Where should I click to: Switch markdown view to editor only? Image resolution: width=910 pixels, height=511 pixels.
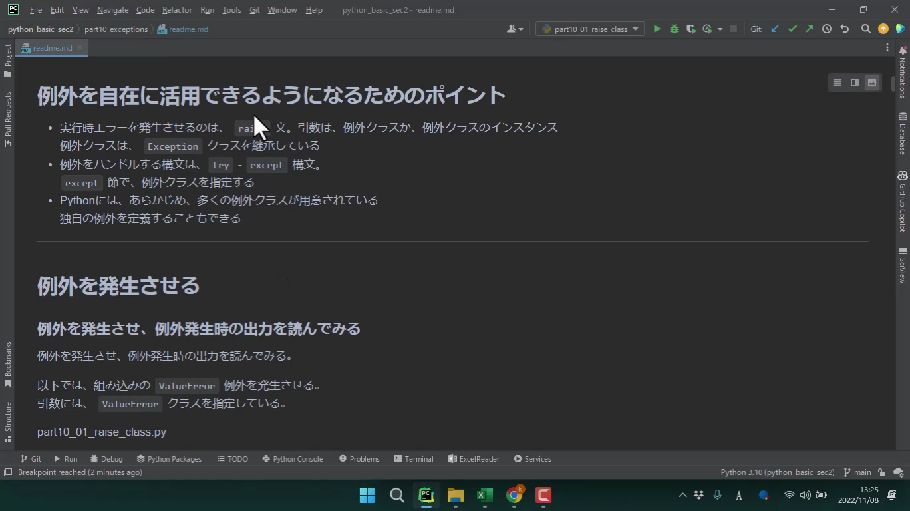coord(837,83)
